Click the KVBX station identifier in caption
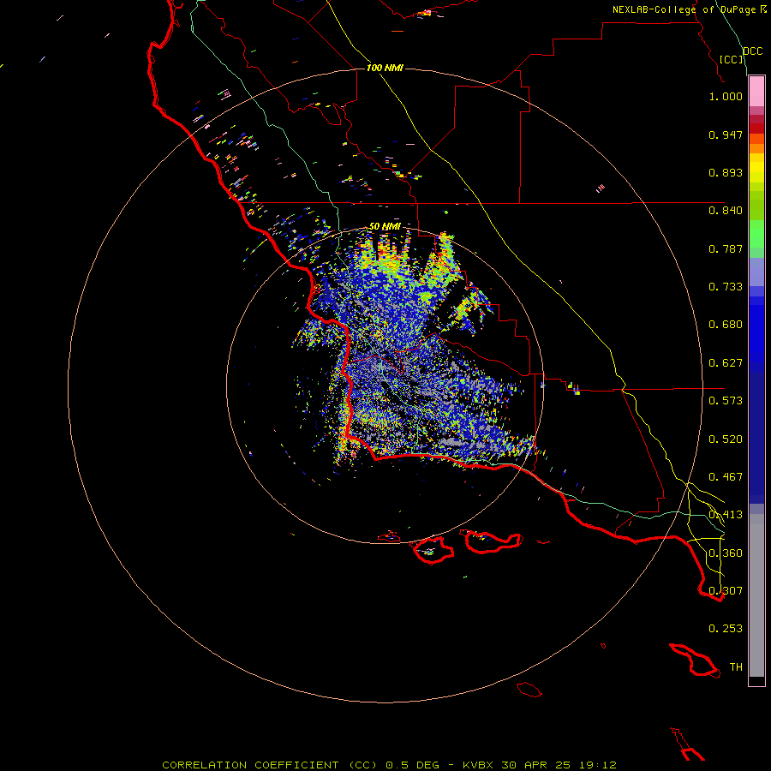This screenshot has height=771, width=771. tap(477, 765)
